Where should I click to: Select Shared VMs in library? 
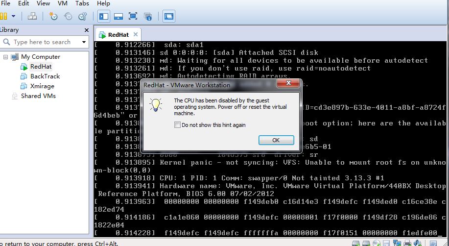click(38, 96)
